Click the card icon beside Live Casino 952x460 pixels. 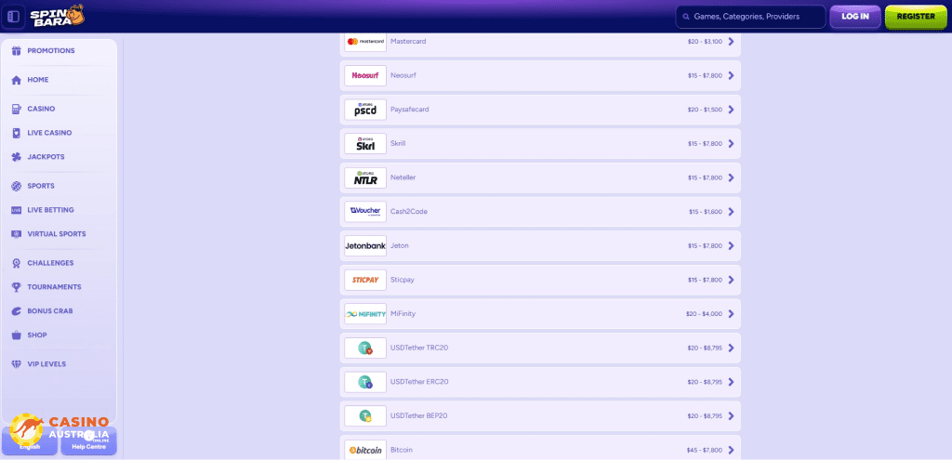coord(17,133)
